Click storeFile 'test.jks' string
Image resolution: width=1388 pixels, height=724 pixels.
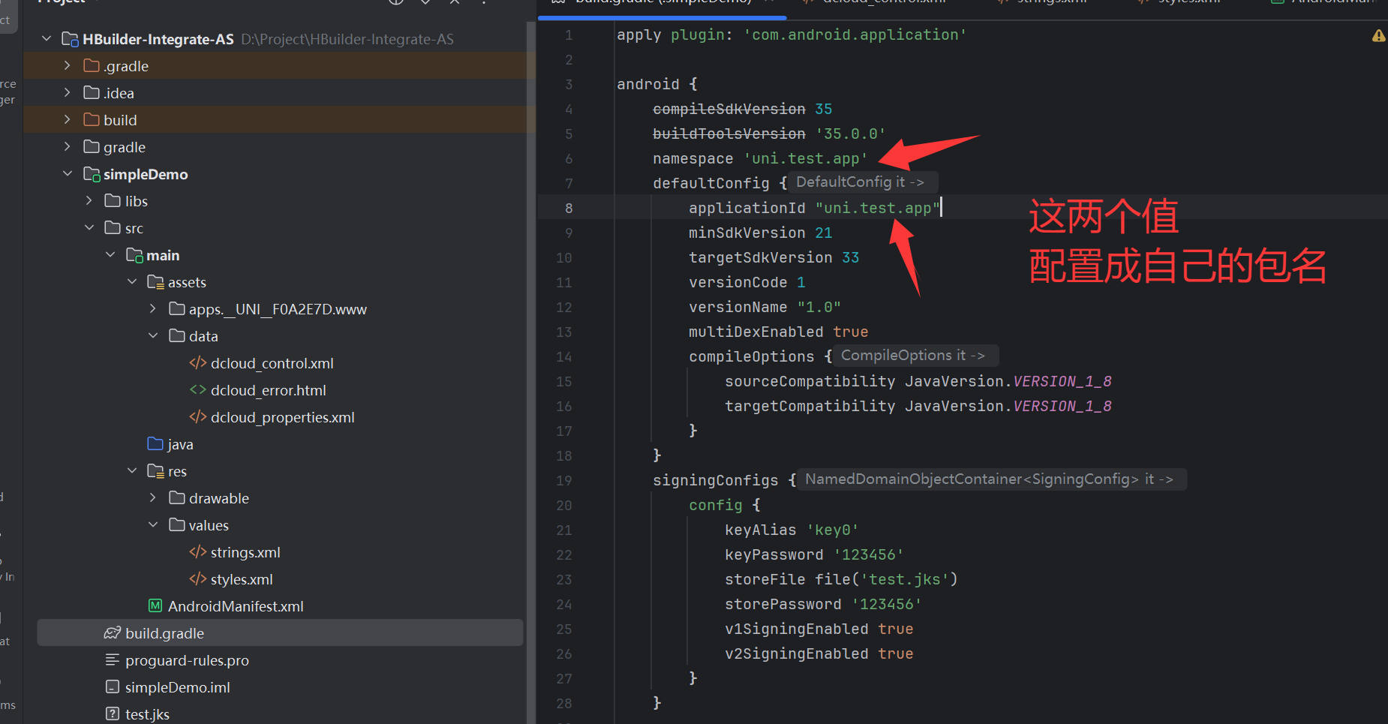click(904, 579)
